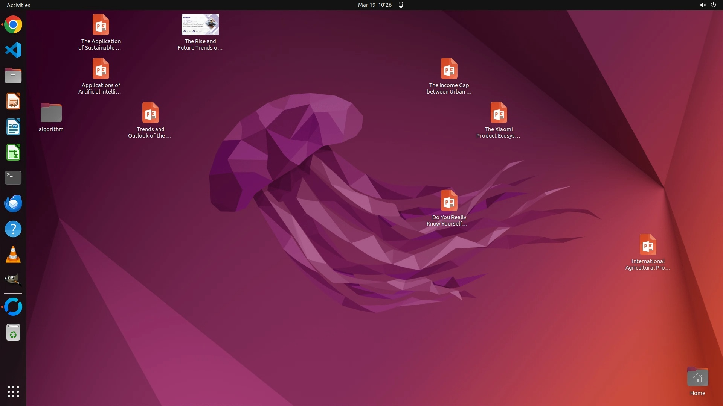Select the algorithm folder on desktop

[51, 113]
